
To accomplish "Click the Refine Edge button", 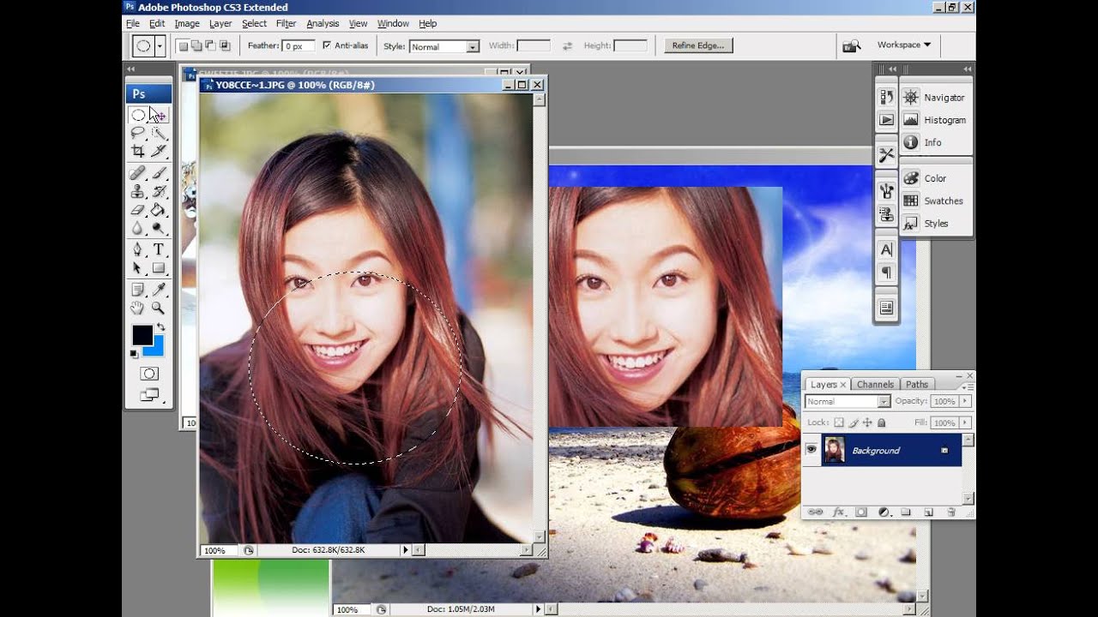I will coord(698,45).
